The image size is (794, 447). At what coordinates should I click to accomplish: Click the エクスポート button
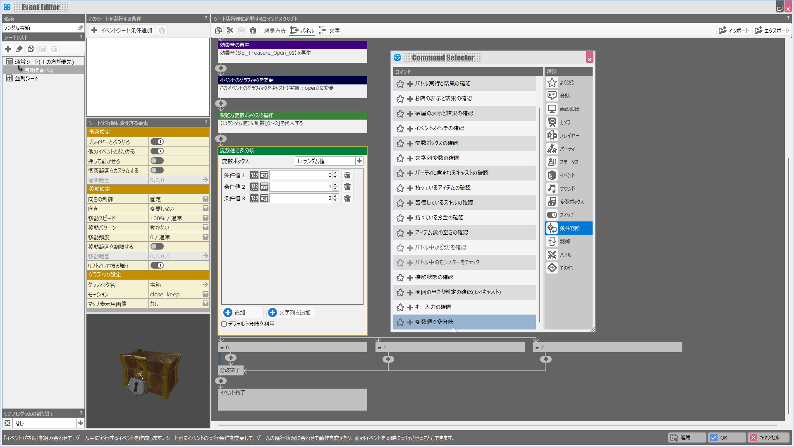pyautogui.click(x=772, y=30)
